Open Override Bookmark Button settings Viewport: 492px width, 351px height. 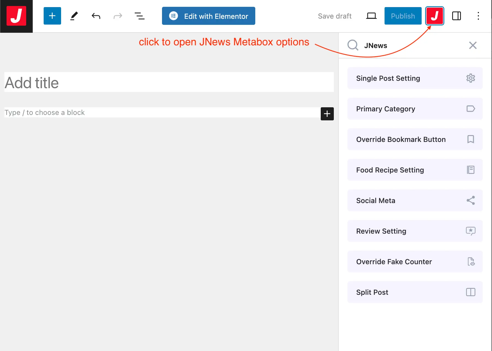415,139
